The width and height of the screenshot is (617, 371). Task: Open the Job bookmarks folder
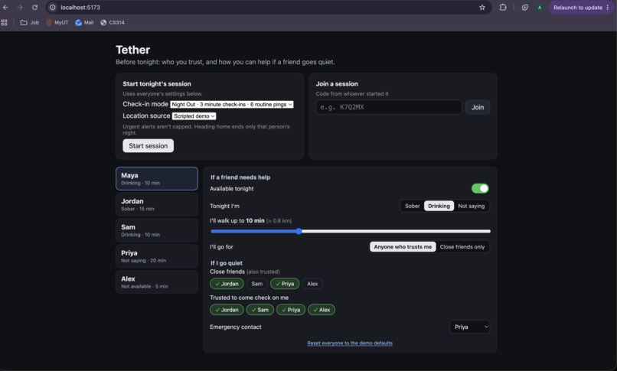tap(30, 23)
